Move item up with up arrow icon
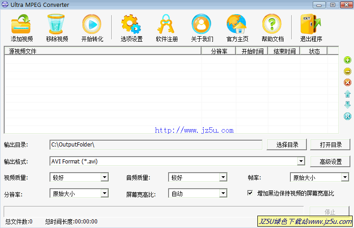 [x=348, y=94]
